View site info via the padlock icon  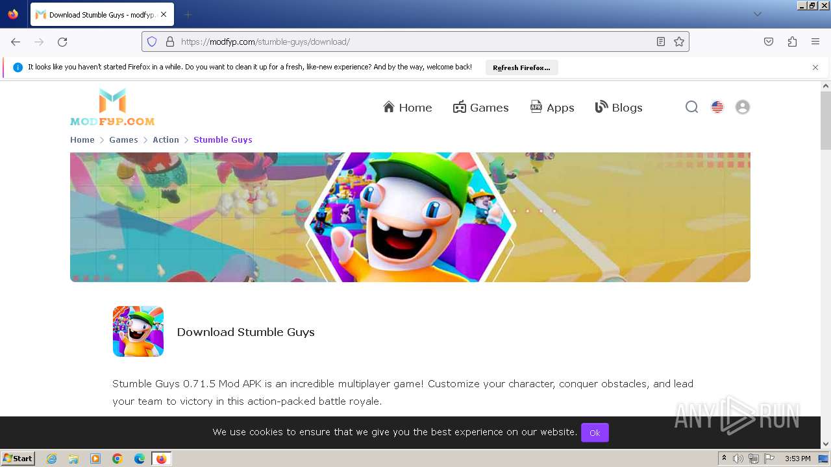tap(170, 42)
